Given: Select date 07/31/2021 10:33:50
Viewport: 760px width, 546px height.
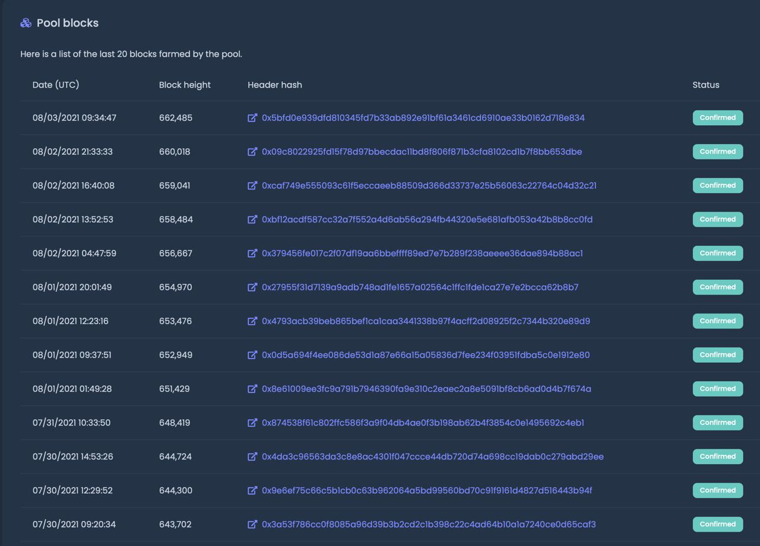Looking at the screenshot, I should coord(71,423).
